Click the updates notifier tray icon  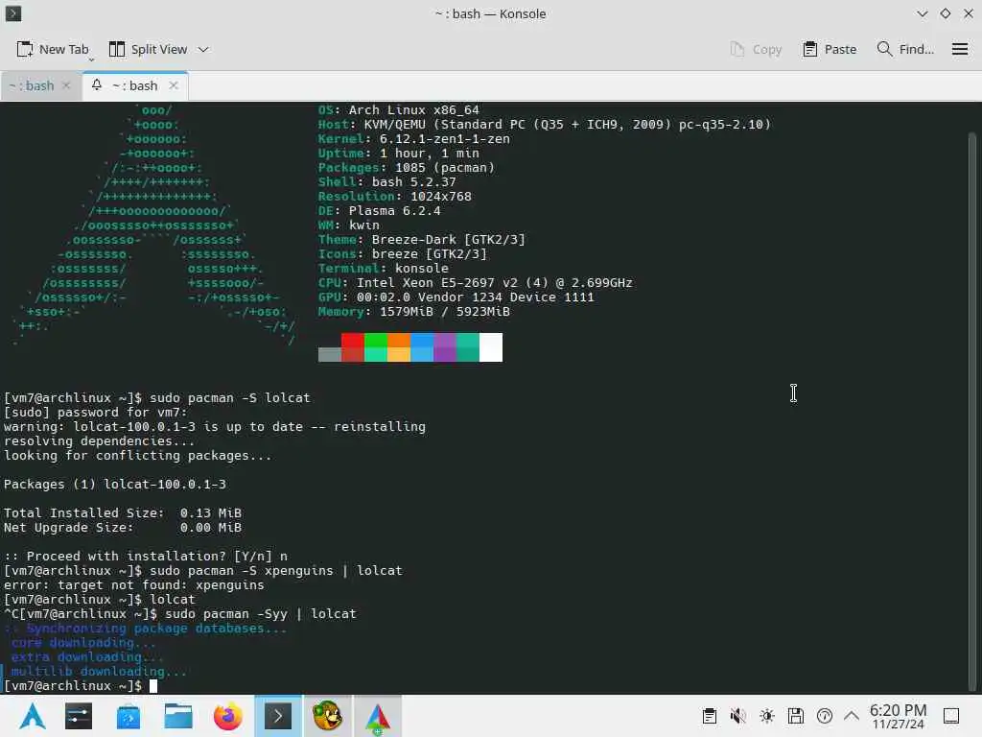coord(825,716)
